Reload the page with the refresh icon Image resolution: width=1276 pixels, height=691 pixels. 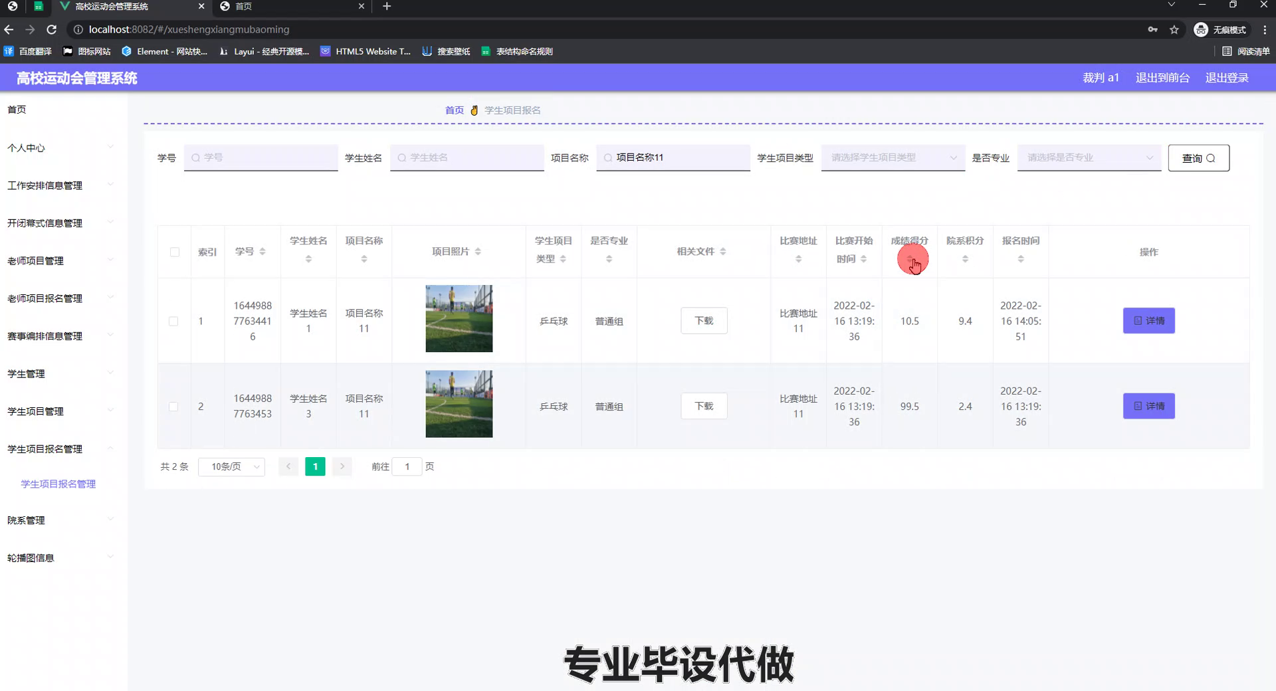click(x=52, y=29)
